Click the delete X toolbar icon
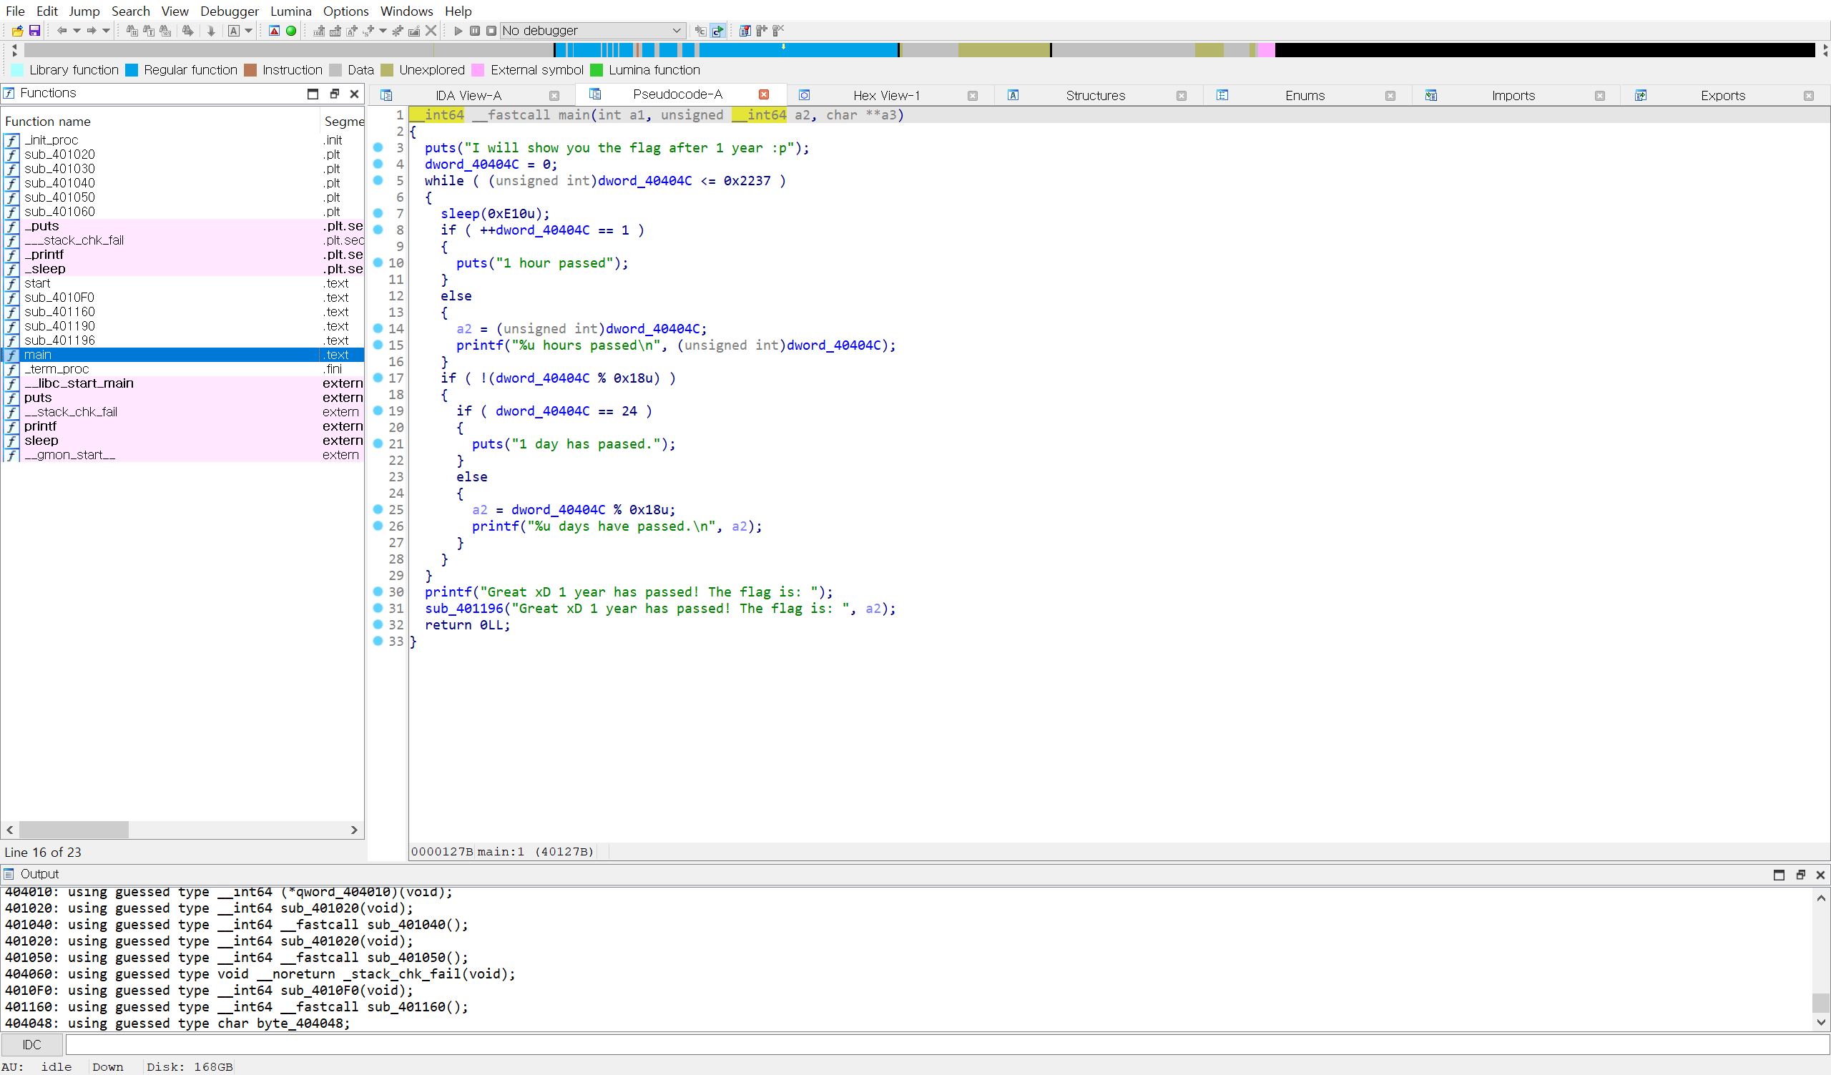The height and width of the screenshot is (1075, 1831). 431,31
